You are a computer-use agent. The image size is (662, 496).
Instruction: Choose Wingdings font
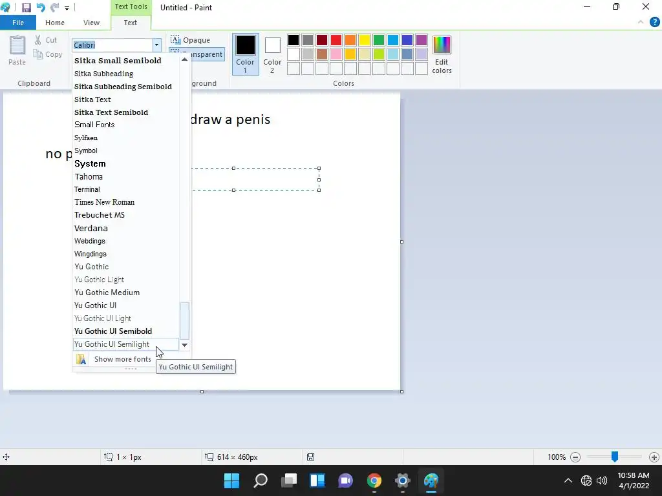coord(126,254)
